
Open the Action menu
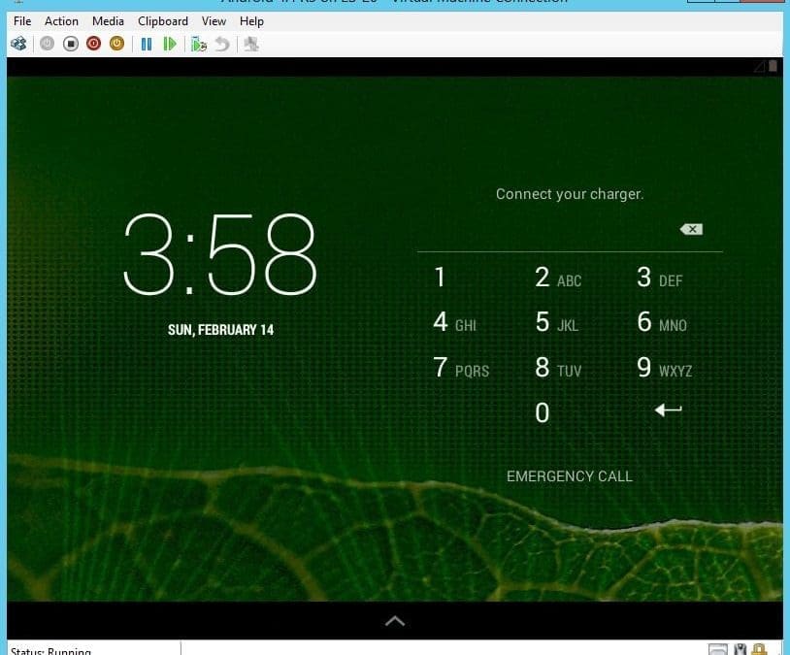(x=61, y=21)
